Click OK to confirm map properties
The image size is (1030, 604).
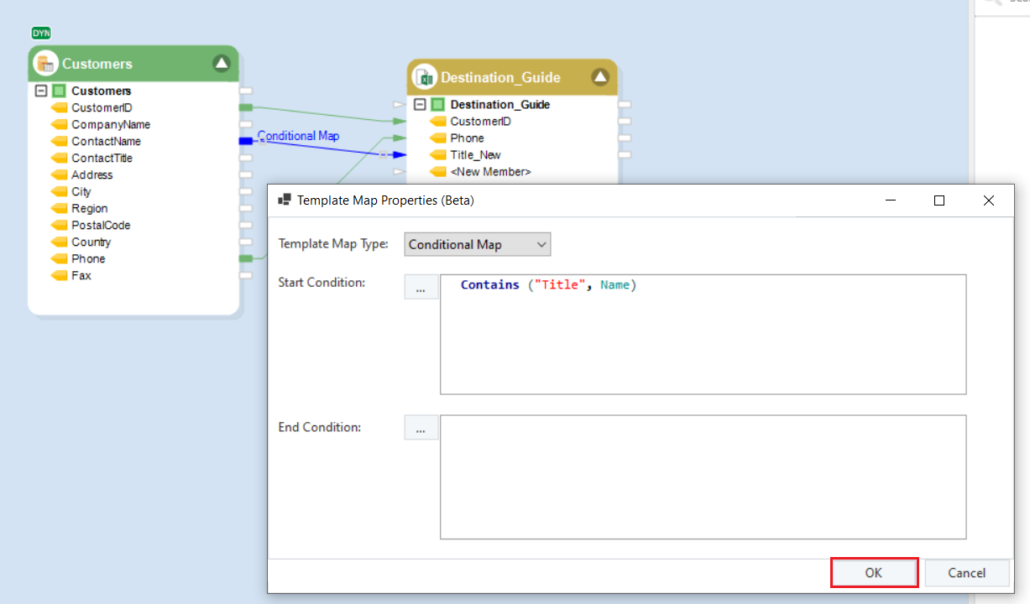874,573
